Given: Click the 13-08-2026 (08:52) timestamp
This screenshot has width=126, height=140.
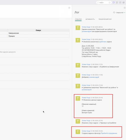Looking at the screenshot, I should pos(97,27).
